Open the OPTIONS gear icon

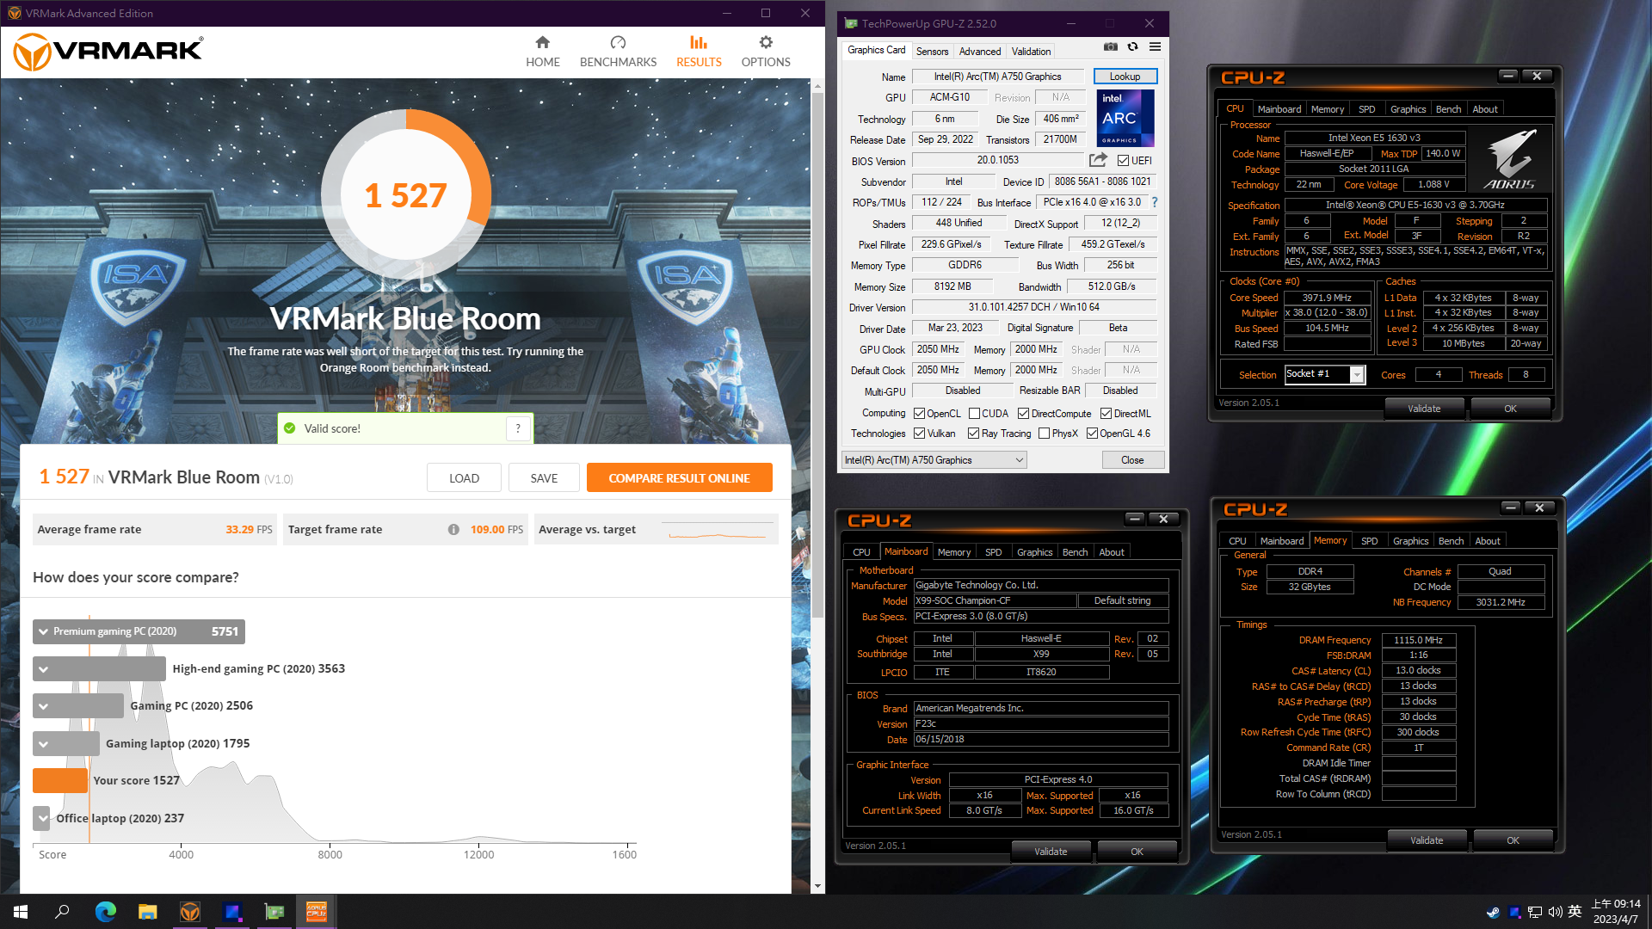(766, 42)
